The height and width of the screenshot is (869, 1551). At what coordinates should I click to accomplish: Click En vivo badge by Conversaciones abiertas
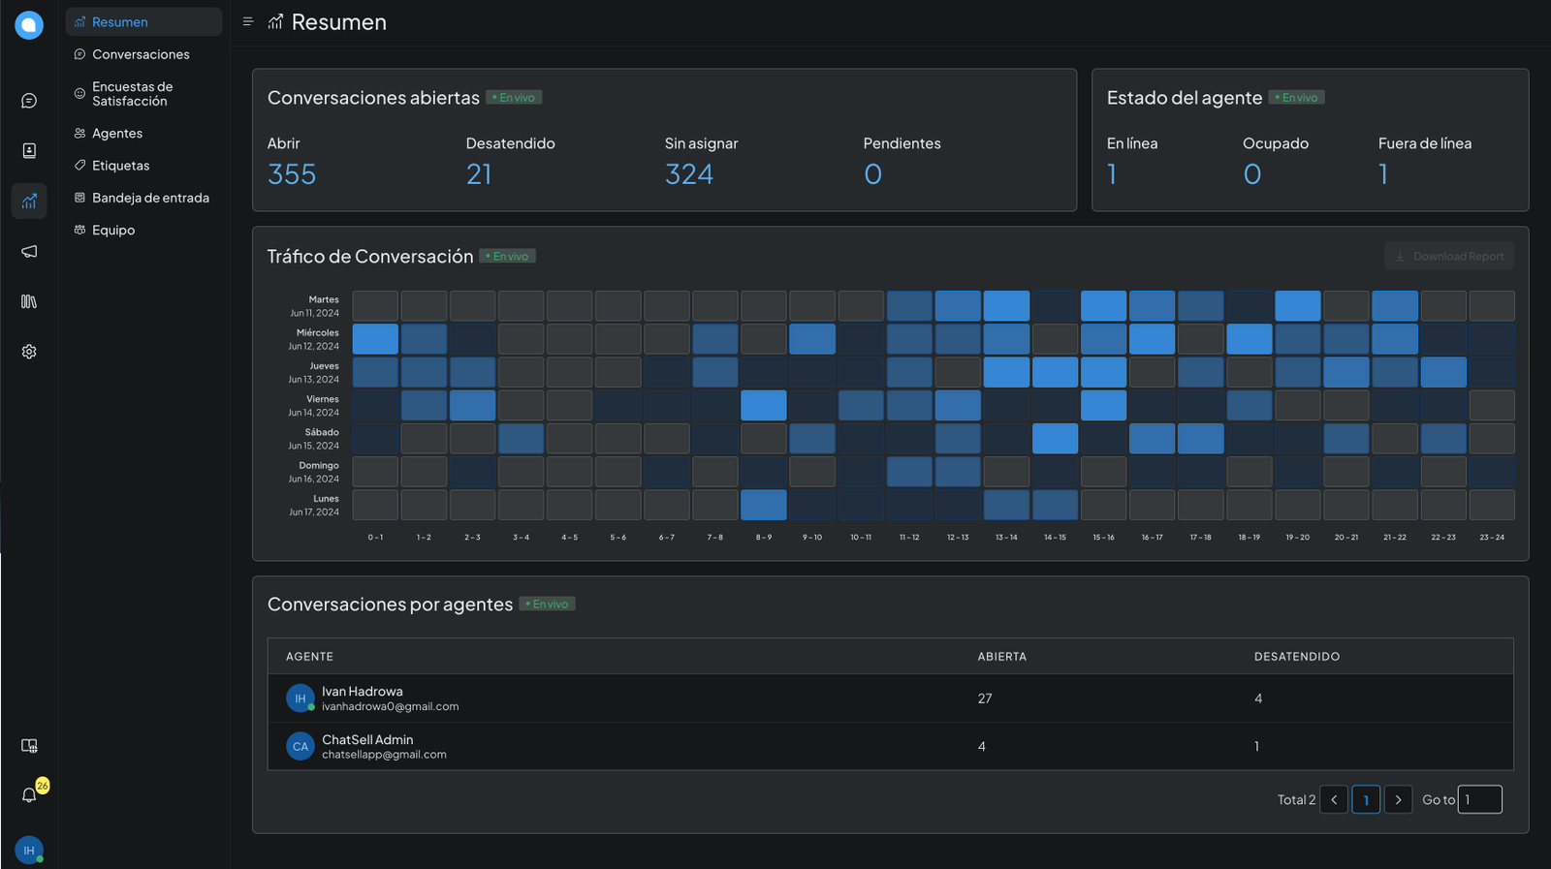(x=514, y=98)
